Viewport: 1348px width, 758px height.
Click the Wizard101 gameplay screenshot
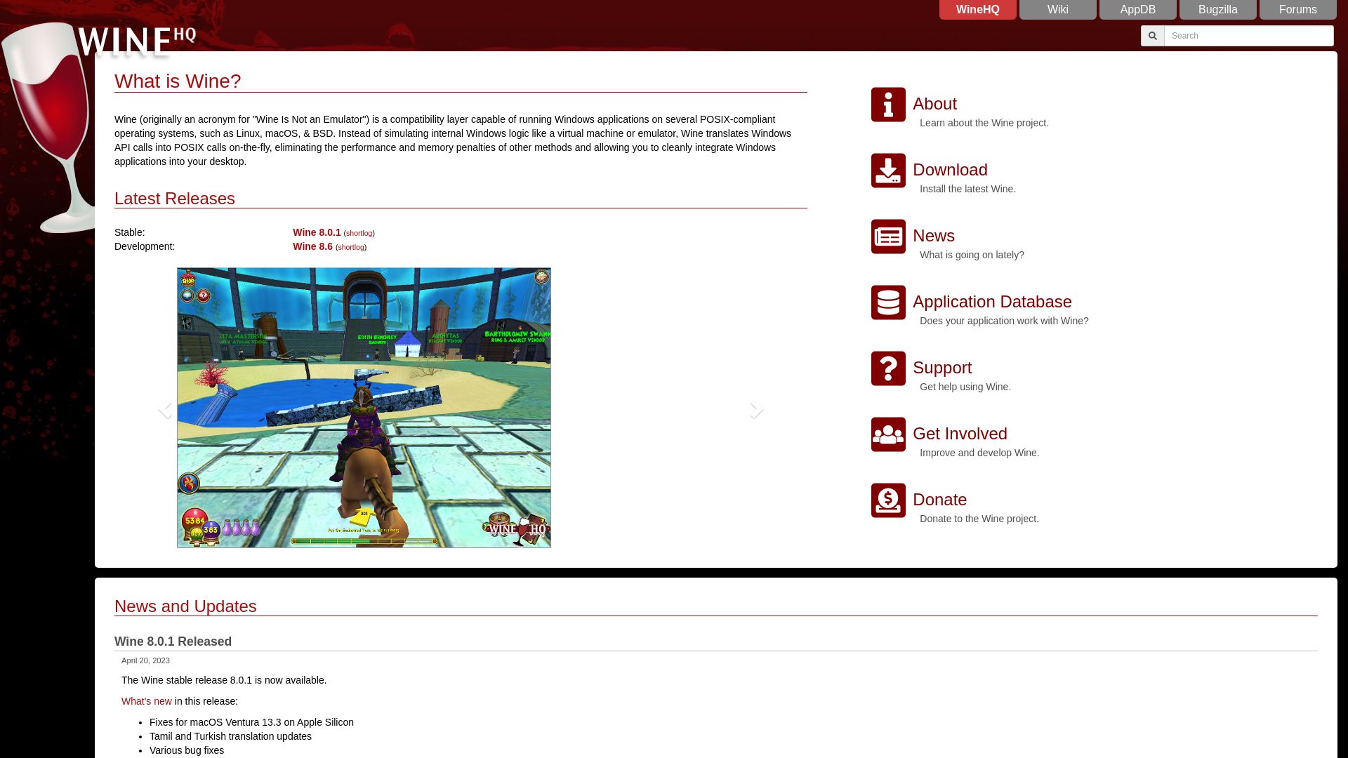tap(364, 407)
